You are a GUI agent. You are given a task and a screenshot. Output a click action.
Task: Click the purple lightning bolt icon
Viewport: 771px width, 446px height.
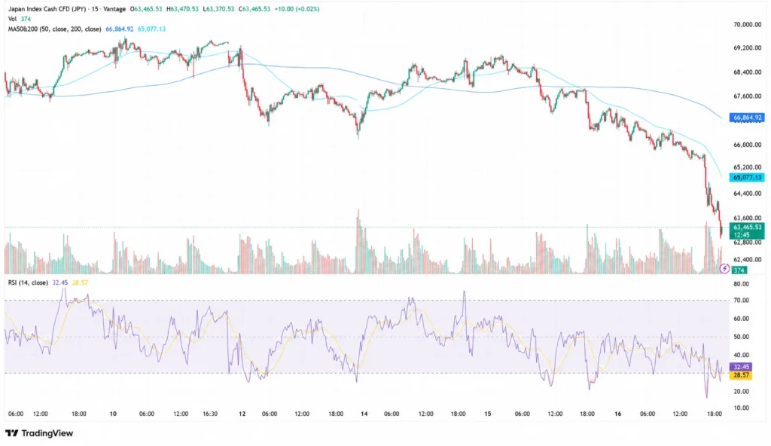724,269
